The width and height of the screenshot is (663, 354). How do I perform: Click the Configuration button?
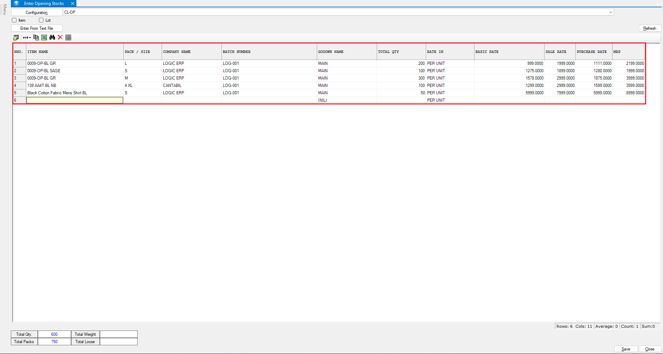coord(37,13)
